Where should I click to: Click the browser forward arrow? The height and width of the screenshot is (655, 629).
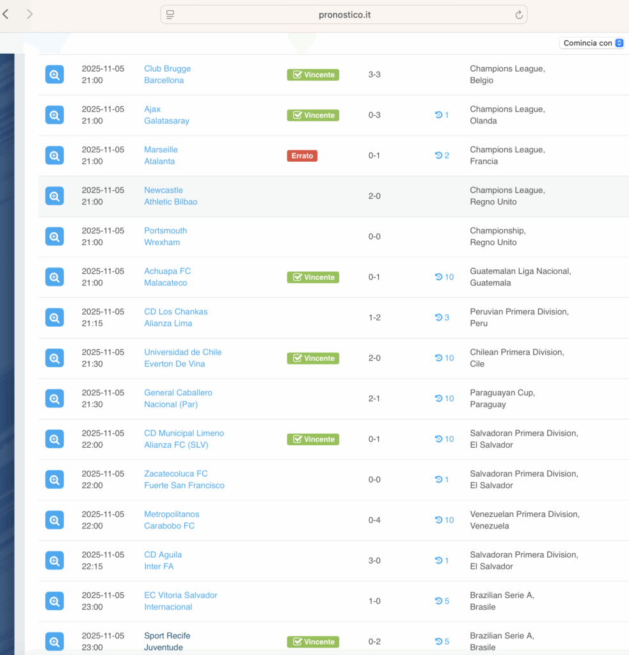(x=29, y=14)
